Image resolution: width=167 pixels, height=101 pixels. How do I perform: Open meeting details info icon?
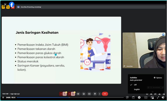pyautogui.click(x=147, y=94)
